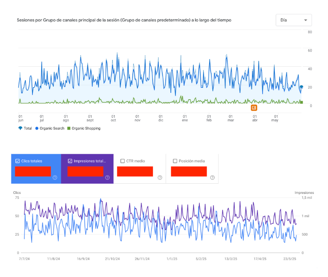Click help icon in Impresiones totales card
Viewport: 328px width, 277px height.
(107, 178)
